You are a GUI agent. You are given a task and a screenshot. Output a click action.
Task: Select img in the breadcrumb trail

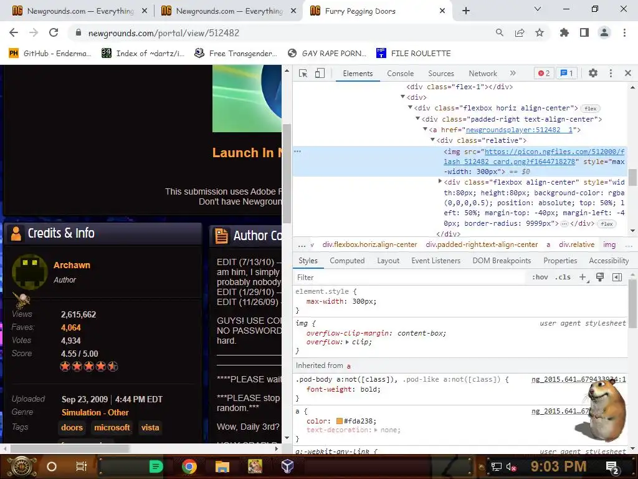[x=609, y=244]
